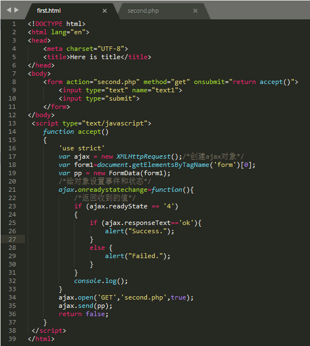
Task: Click ajax.readyState condition on line 23
Action: [132, 206]
